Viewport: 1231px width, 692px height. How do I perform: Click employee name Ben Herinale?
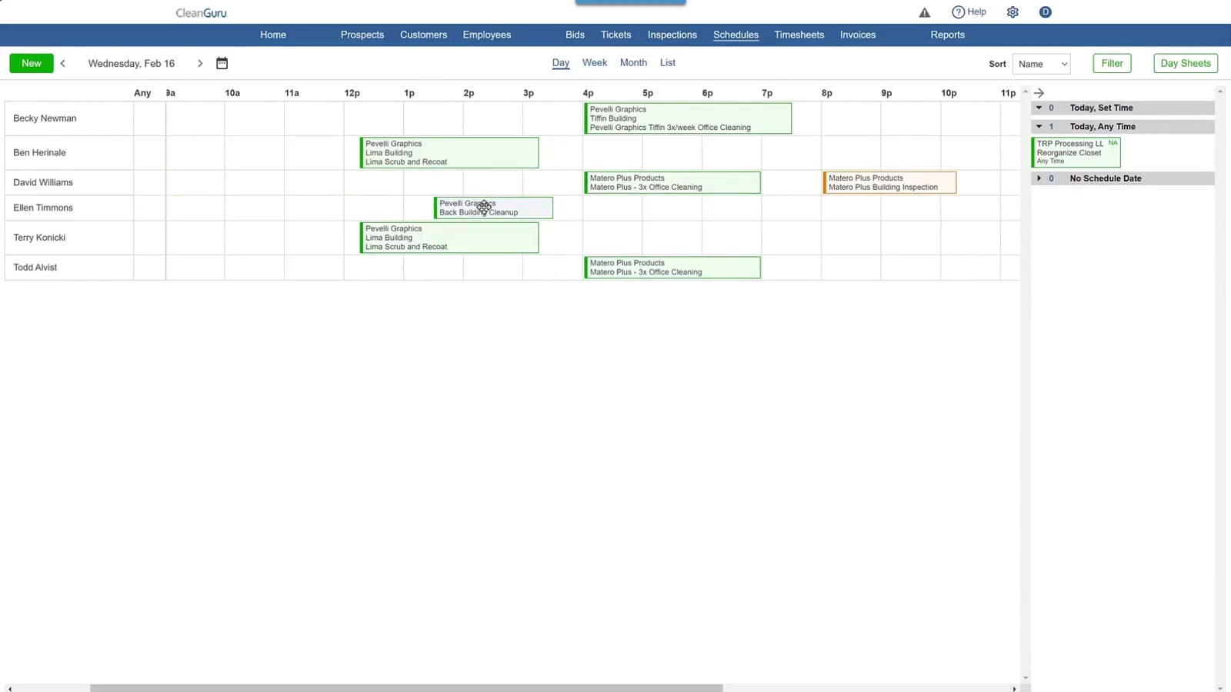[39, 152]
